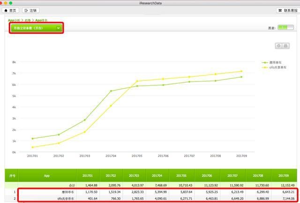Image resolution: width=300 pixels, height=203 pixels.
Task: Click the 注销 logout button
Action: (x=30, y=10)
